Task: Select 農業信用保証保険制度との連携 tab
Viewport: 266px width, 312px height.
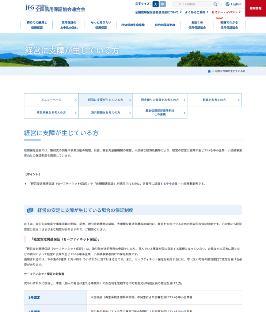Action: [x=160, y=112]
